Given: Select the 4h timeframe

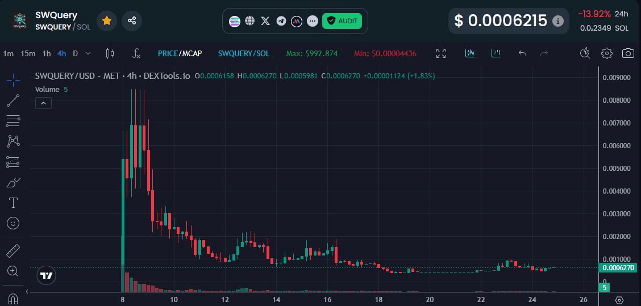Looking at the screenshot, I should (x=62, y=53).
